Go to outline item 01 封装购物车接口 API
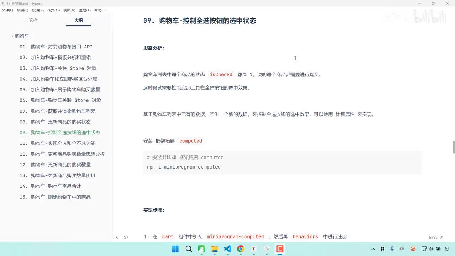 pyautogui.click(x=56, y=47)
